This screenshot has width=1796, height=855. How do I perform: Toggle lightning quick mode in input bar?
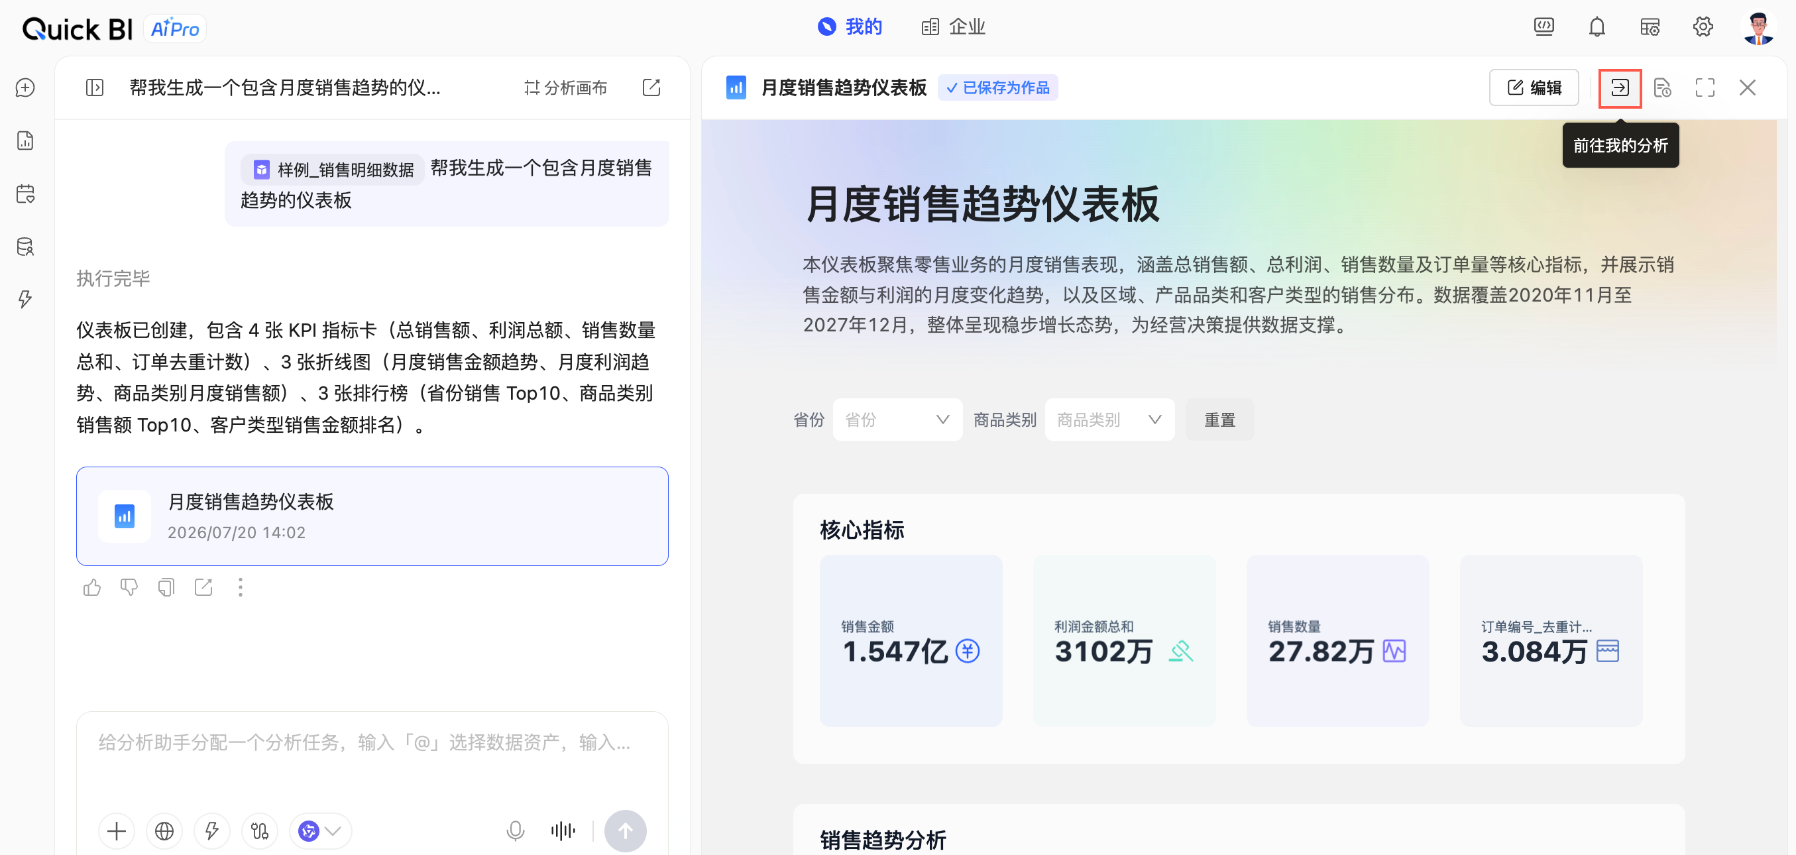click(x=212, y=831)
